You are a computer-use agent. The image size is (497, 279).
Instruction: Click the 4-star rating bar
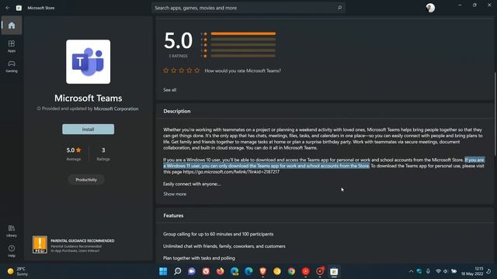click(243, 40)
